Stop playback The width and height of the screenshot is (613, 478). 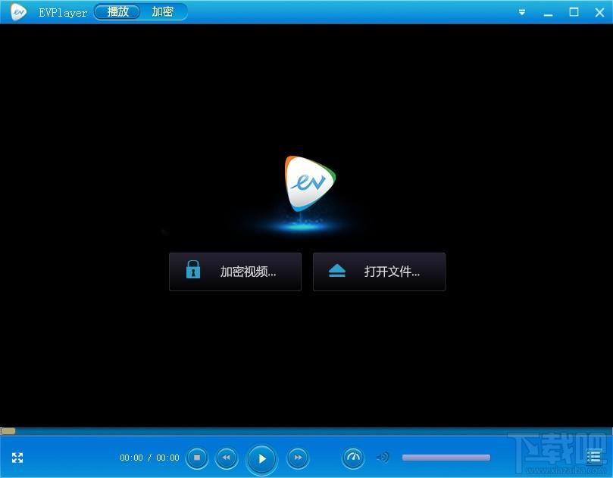pos(197,458)
